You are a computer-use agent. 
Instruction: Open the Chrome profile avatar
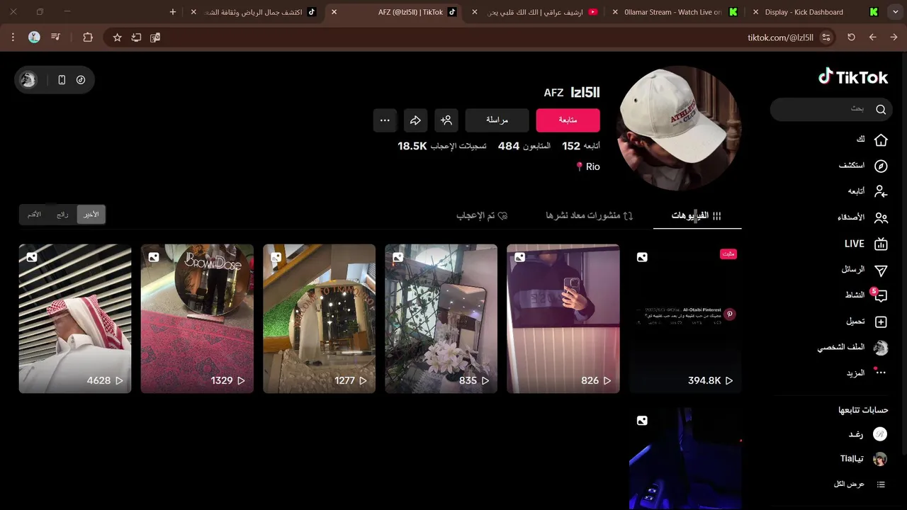(x=34, y=38)
